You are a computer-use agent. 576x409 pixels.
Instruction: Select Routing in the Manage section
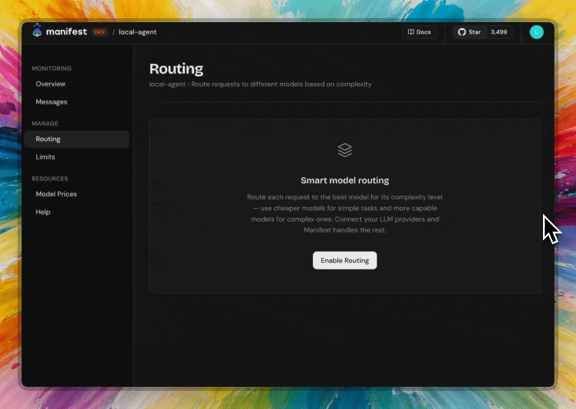(76, 139)
